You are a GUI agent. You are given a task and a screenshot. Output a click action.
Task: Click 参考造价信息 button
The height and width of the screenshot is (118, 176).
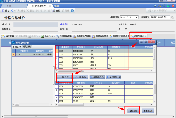pyautogui.click(x=100, y=36)
